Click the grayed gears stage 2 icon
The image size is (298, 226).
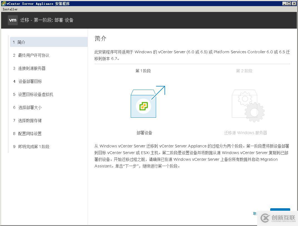(x=248, y=106)
